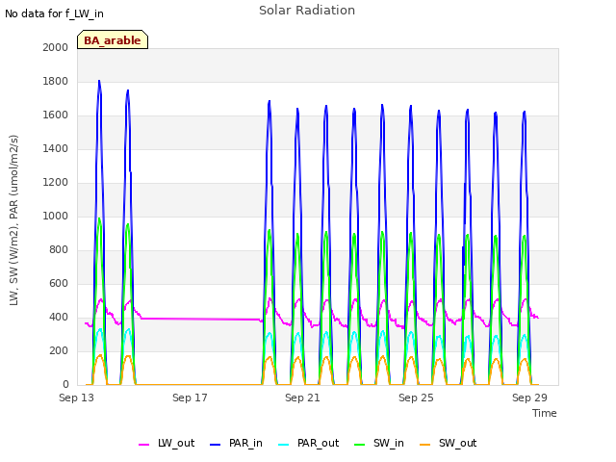Click the 0 y-axis tick label
Viewport: 616px width, 462px height.
coord(65,385)
